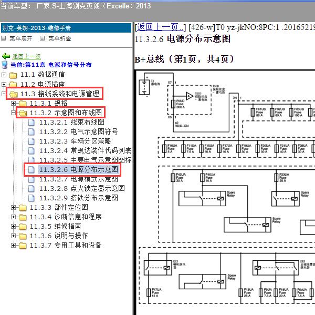Click folder icon of 11.3.5 维修指南

coord(23,227)
